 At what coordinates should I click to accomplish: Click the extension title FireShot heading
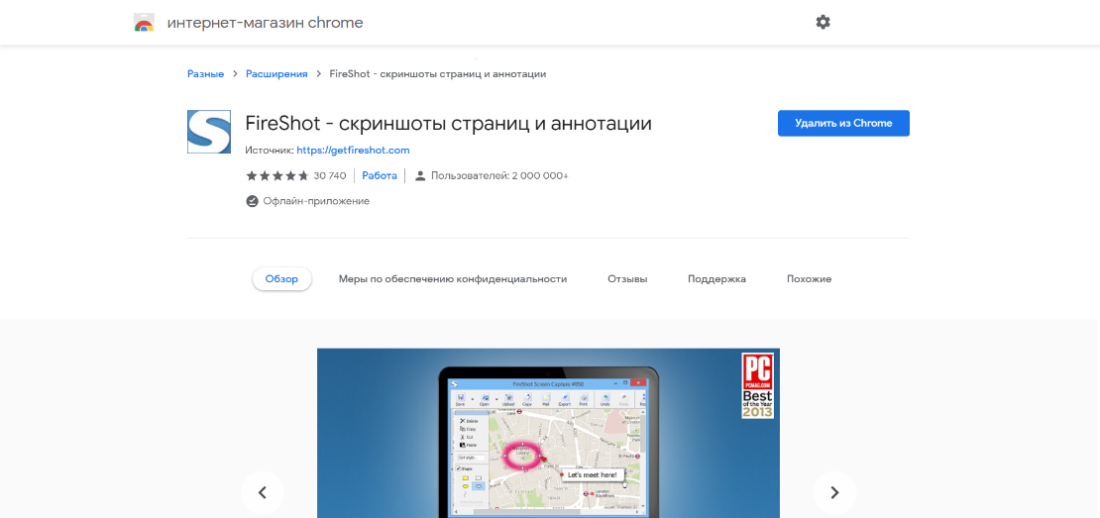[449, 124]
